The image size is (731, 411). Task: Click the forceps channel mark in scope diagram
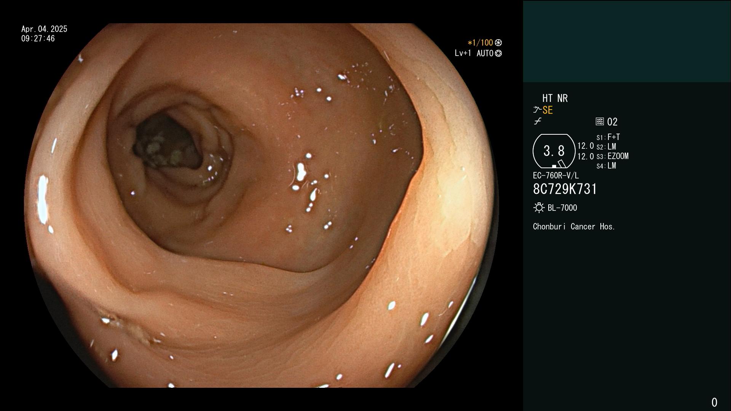coord(562,164)
